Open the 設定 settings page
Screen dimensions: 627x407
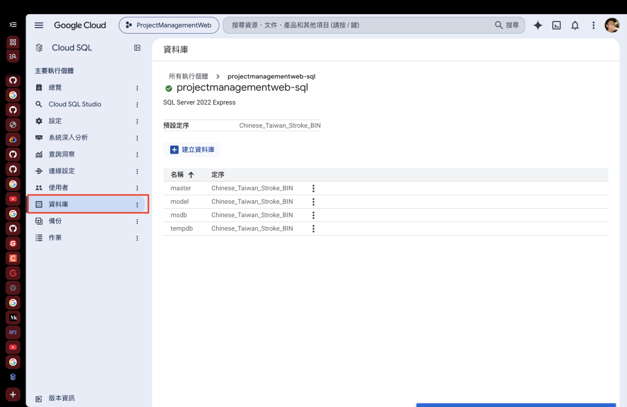[55, 121]
